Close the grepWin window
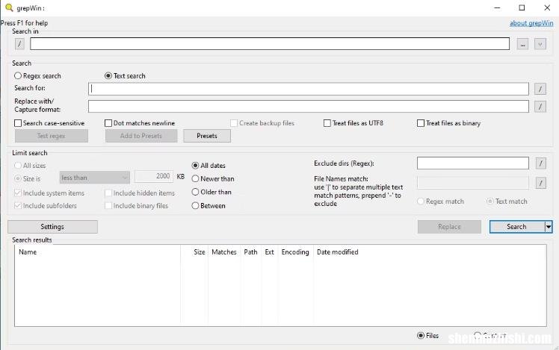 [x=547, y=7]
